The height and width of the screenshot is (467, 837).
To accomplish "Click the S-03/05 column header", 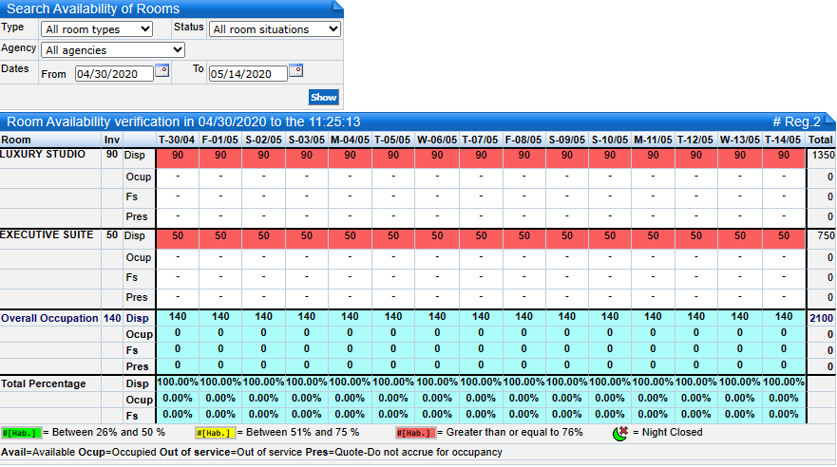I will (x=307, y=140).
